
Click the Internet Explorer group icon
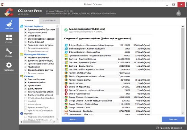point(22,26)
